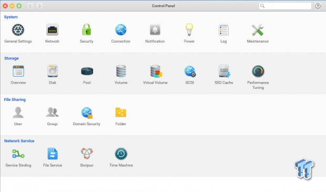Image resolution: width=326 pixels, height=192 pixels.
Task: Open Time Machine clock icon
Action: [121, 154]
